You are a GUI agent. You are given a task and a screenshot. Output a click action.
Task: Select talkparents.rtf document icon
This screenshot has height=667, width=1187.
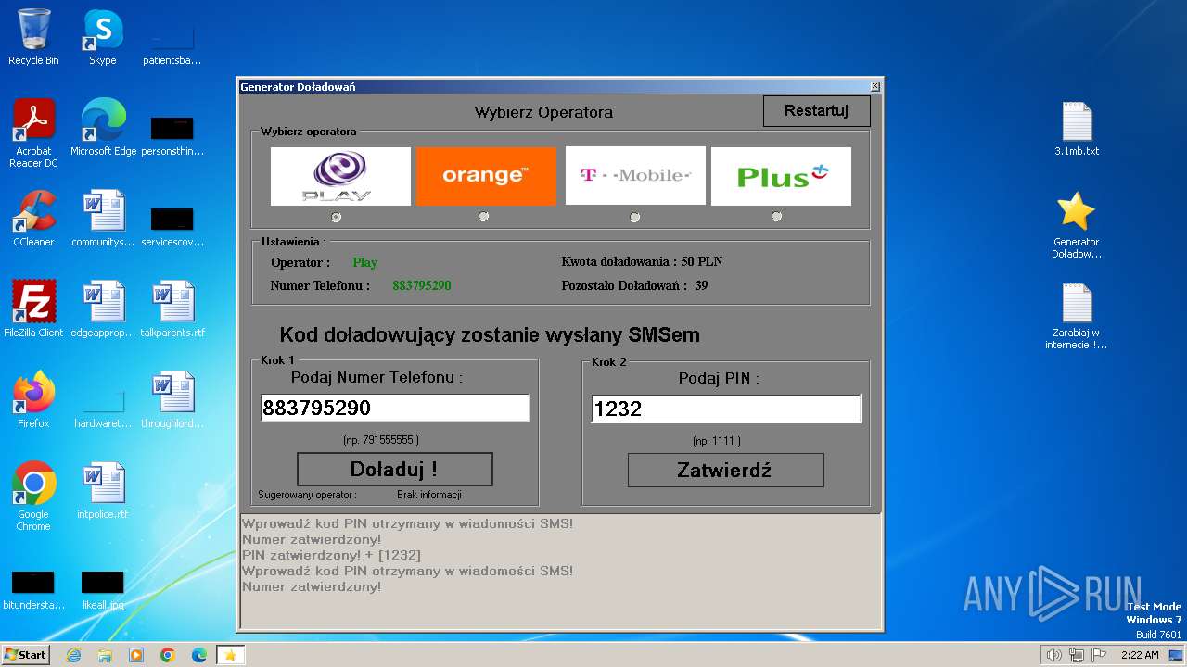[172, 309]
